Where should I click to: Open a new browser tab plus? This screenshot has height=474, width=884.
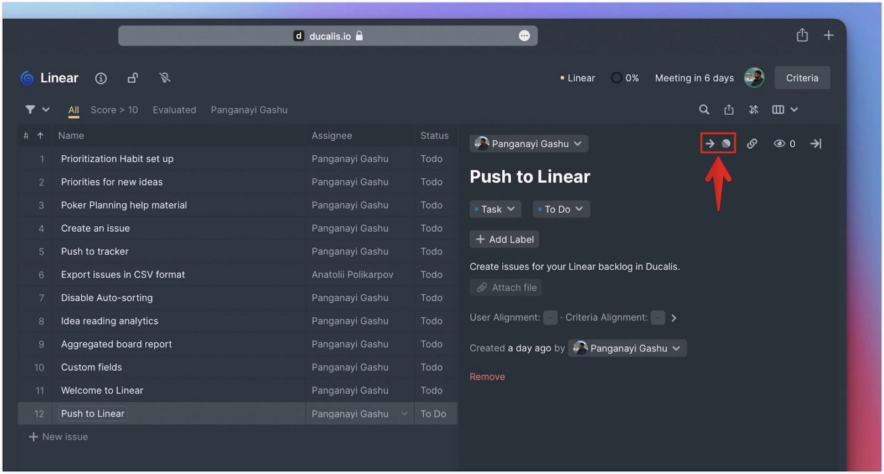[x=829, y=35]
